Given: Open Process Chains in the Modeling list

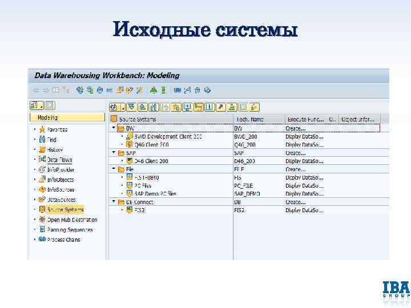Looking at the screenshot, I should 63,240.
